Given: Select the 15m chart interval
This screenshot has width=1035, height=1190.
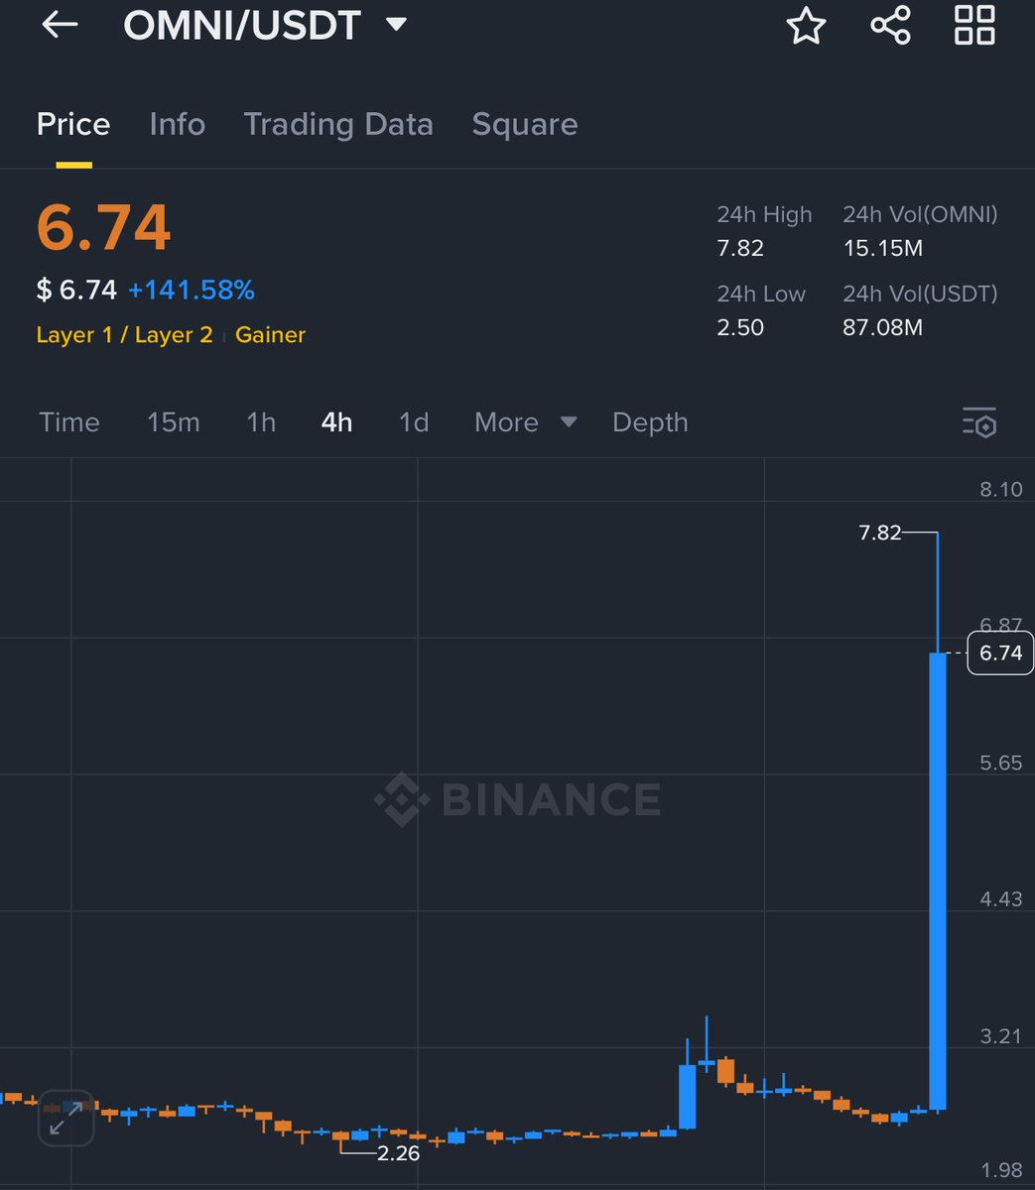Looking at the screenshot, I should click(x=174, y=422).
